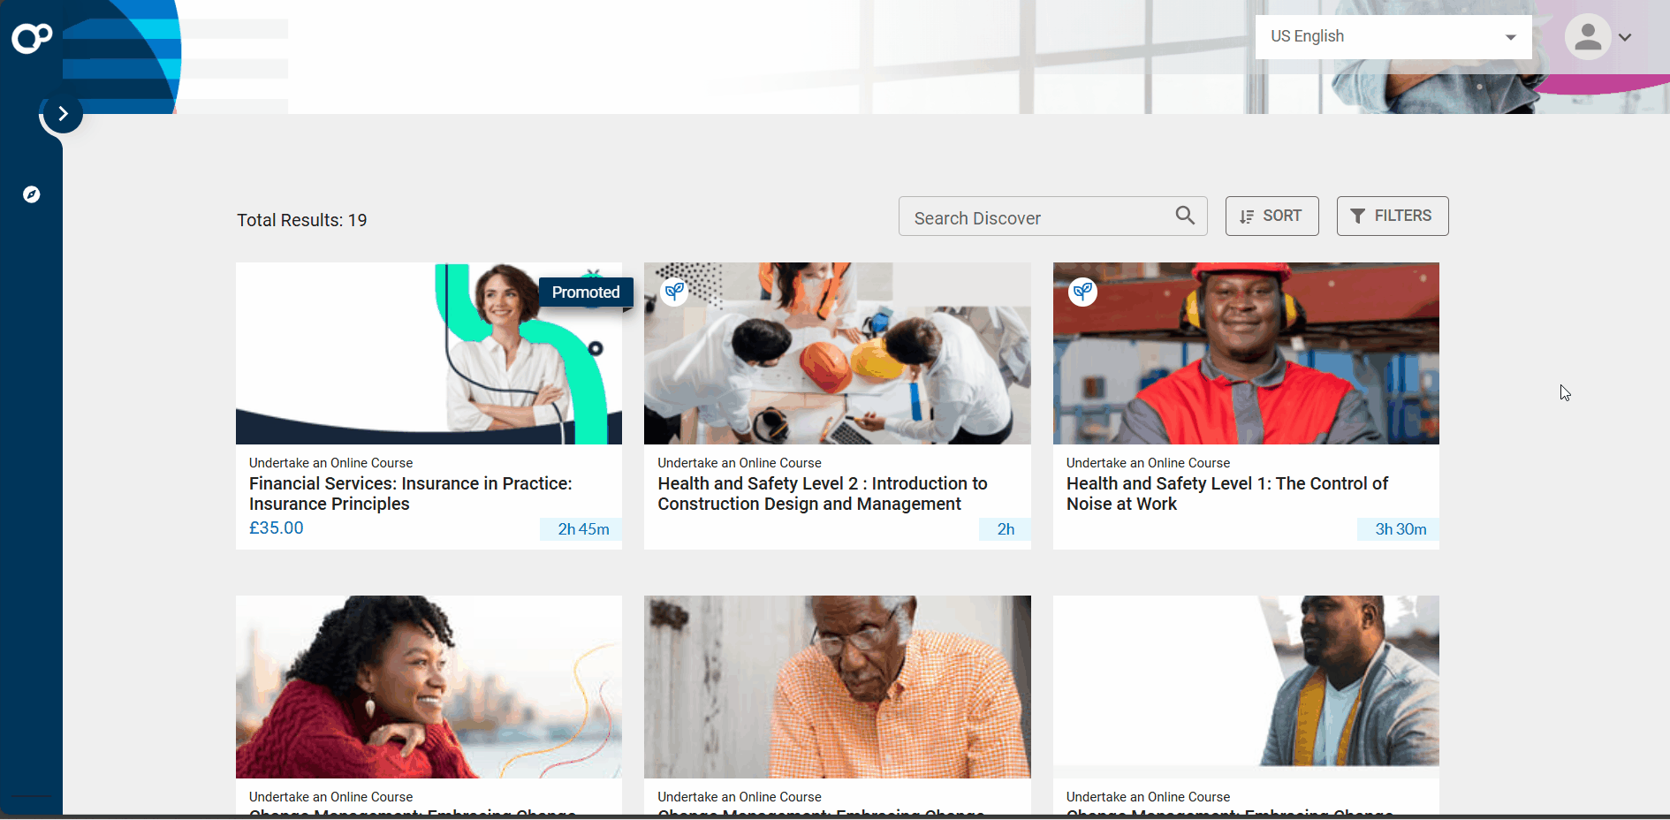Click the £35.00 price on the Insurance course
The image size is (1670, 820).
(277, 528)
